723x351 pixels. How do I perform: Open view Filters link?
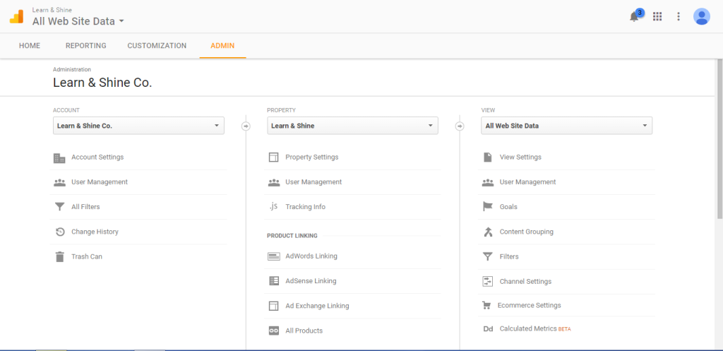(x=509, y=257)
